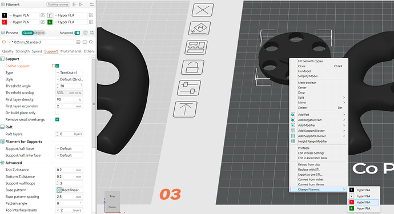394x214 pixels.
Task: Click the sliders settings icon in center toolbar
Action: click(x=189, y=88)
